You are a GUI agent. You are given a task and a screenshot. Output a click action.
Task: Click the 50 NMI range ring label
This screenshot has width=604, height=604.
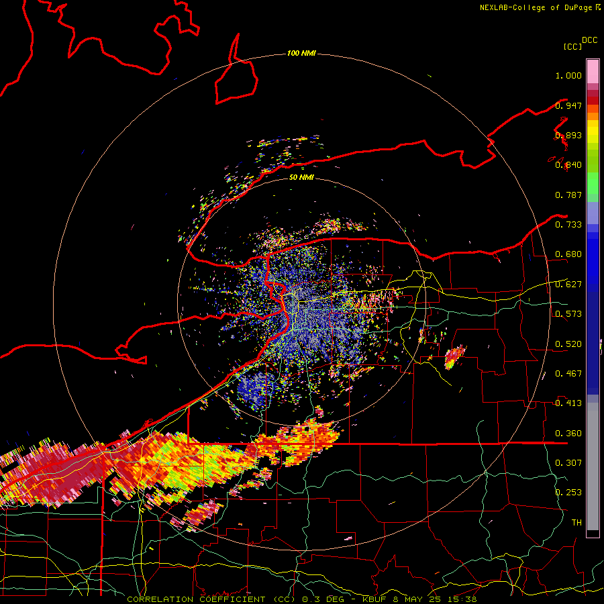point(301,177)
